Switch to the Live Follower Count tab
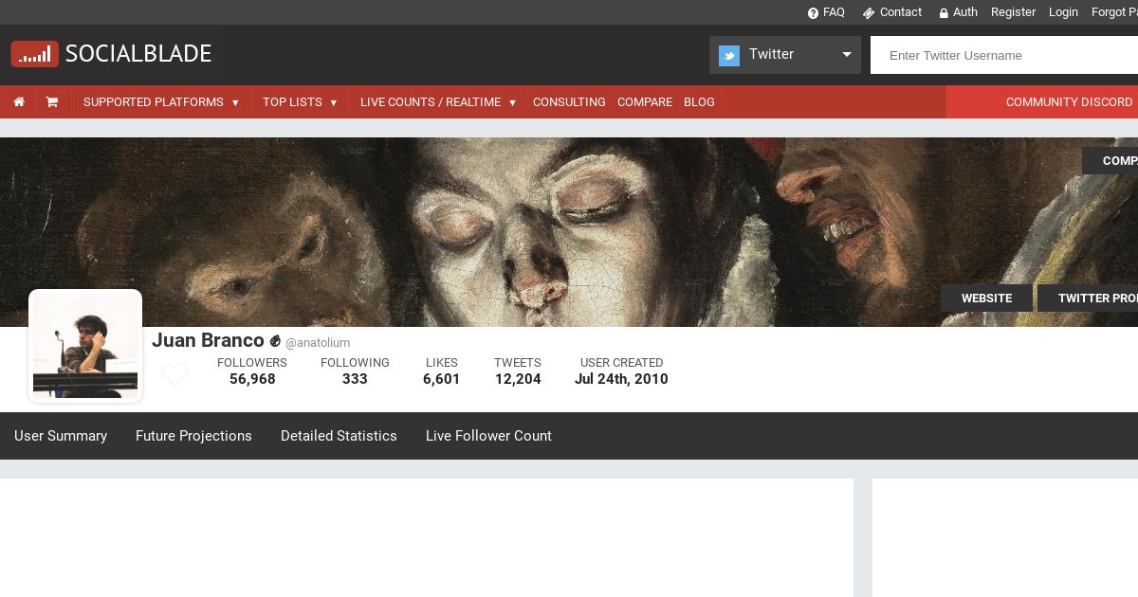Image resolution: width=1138 pixels, height=597 pixels. tap(488, 436)
